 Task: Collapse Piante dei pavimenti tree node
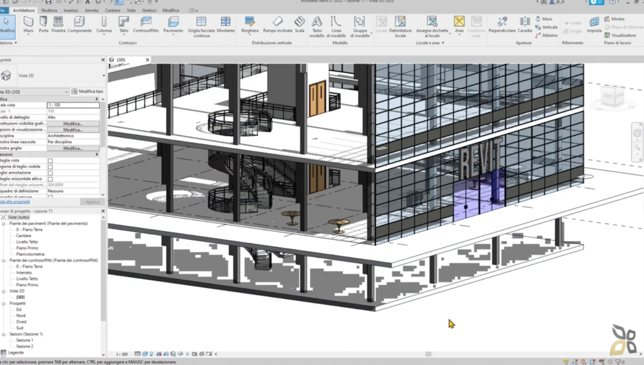click(x=4, y=224)
